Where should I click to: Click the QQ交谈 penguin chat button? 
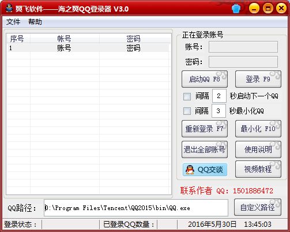(x=205, y=170)
